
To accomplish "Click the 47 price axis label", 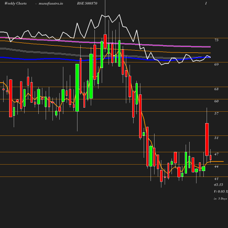I will pos(216,154).
